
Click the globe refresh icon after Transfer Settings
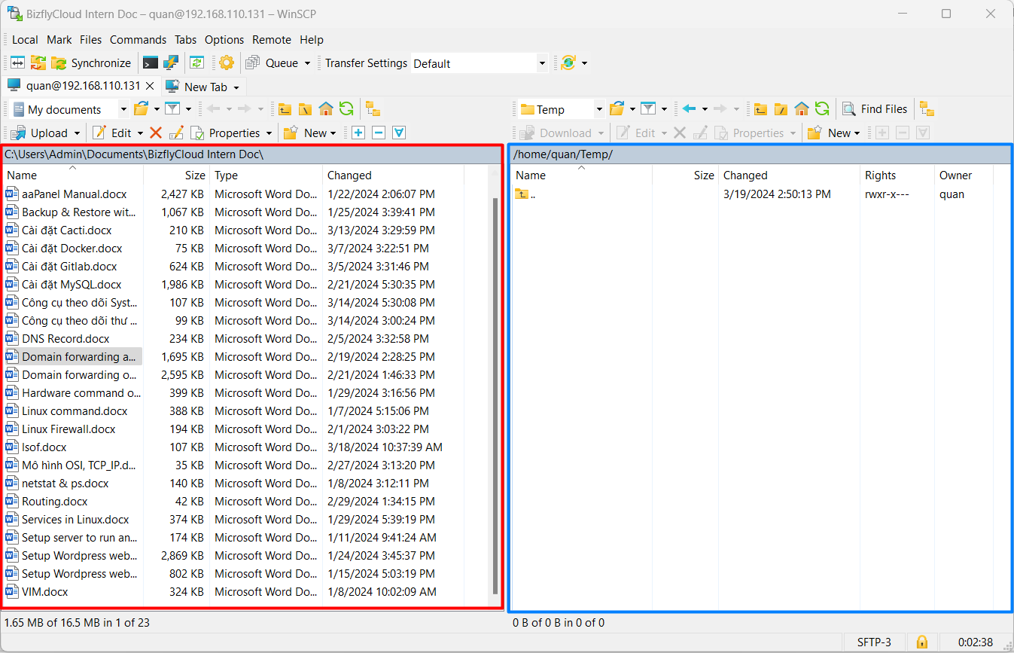click(x=568, y=63)
